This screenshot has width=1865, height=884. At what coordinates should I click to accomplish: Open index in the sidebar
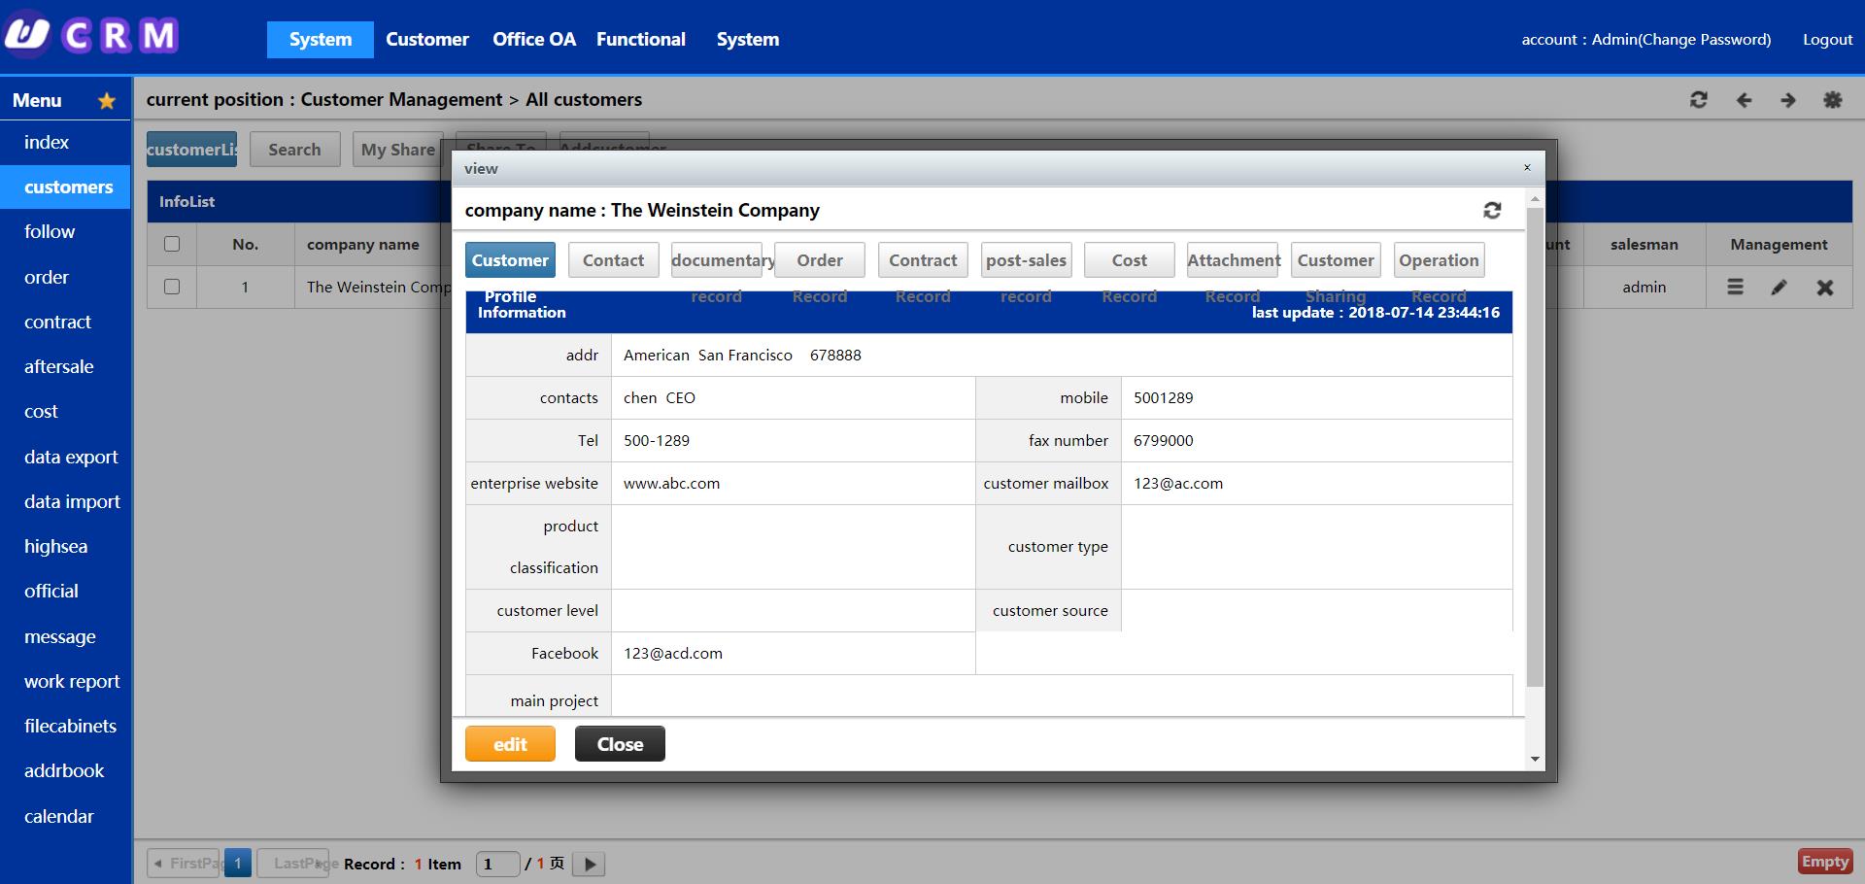tap(65, 142)
